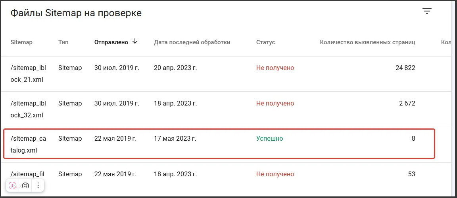Click the camera image search icon
The image size is (457, 198).
[25, 185]
